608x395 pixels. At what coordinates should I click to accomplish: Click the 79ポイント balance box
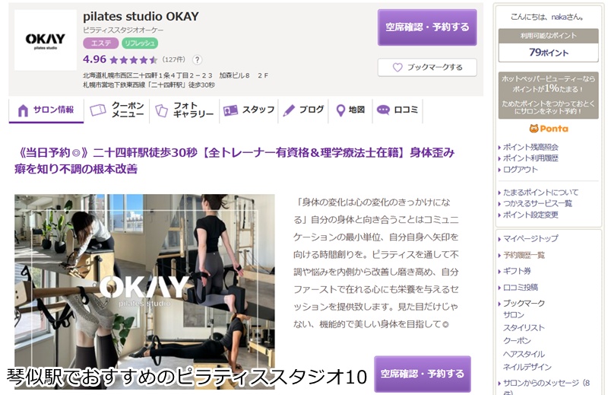point(548,52)
